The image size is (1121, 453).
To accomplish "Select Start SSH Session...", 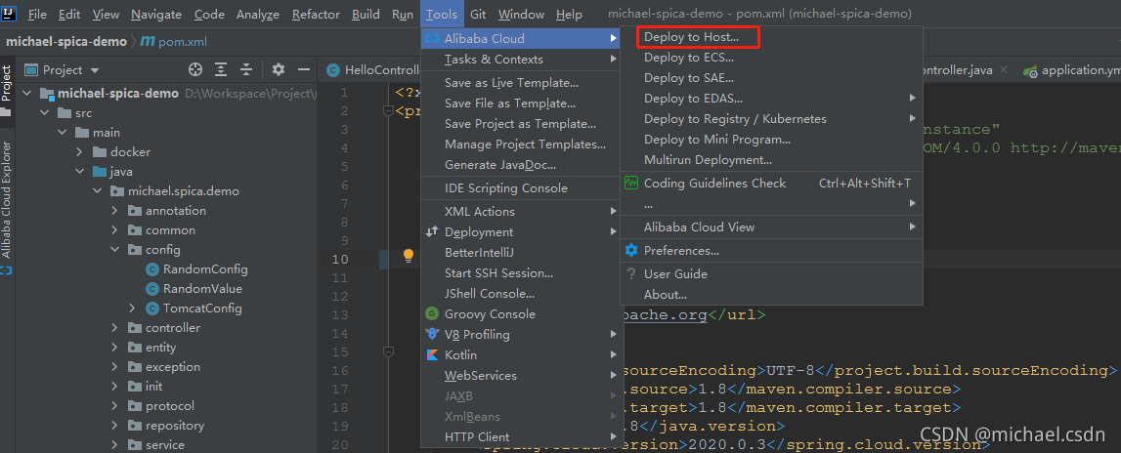I will (521, 273).
